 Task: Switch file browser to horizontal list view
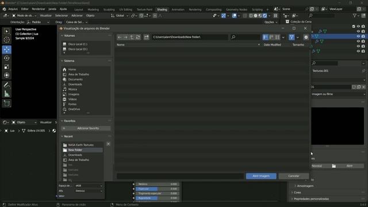271,37
